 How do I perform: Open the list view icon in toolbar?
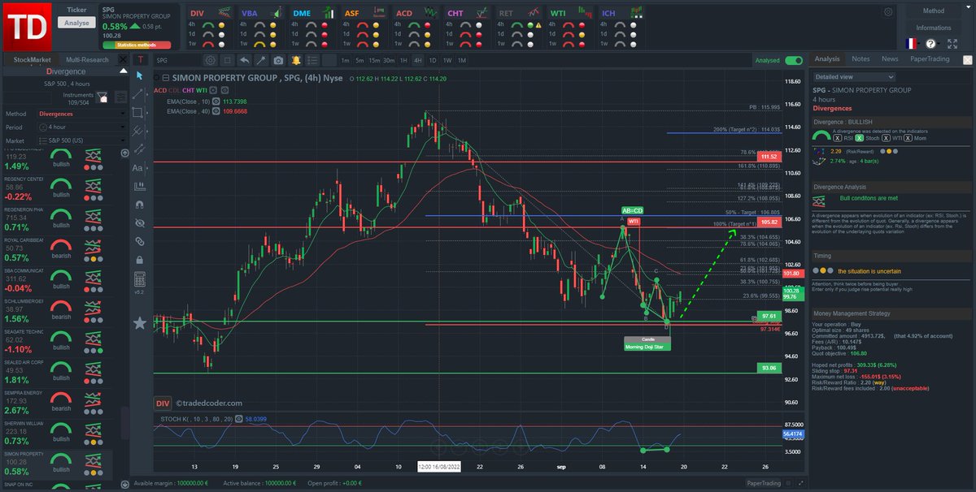(312, 60)
